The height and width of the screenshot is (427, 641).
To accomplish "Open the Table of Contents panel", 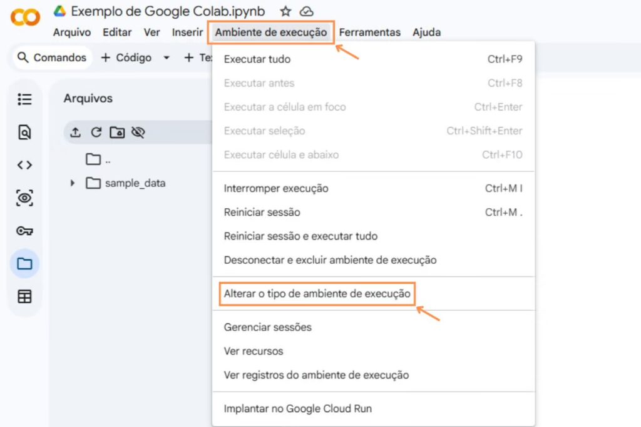I will click(24, 99).
